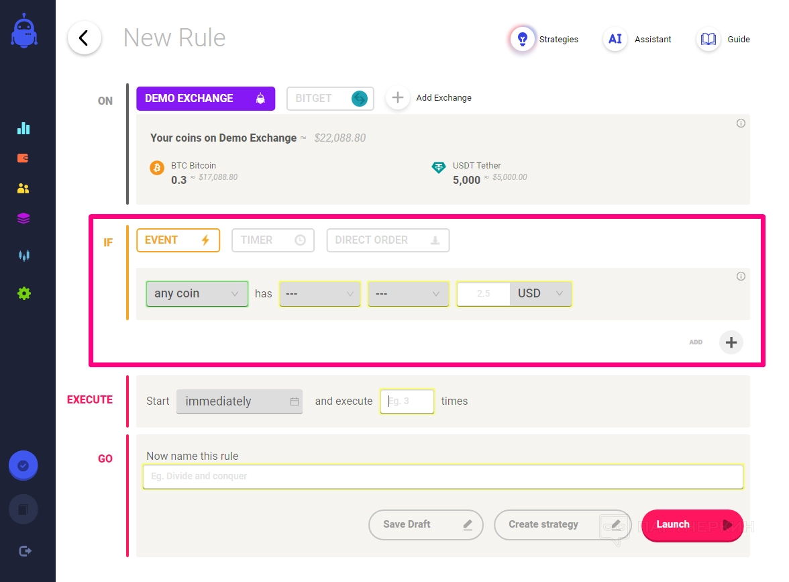Open the bar chart dashboard icon
The width and height of the screenshot is (789, 582).
point(24,128)
